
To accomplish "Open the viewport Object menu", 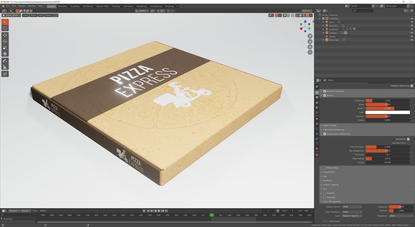I will coord(48,15).
